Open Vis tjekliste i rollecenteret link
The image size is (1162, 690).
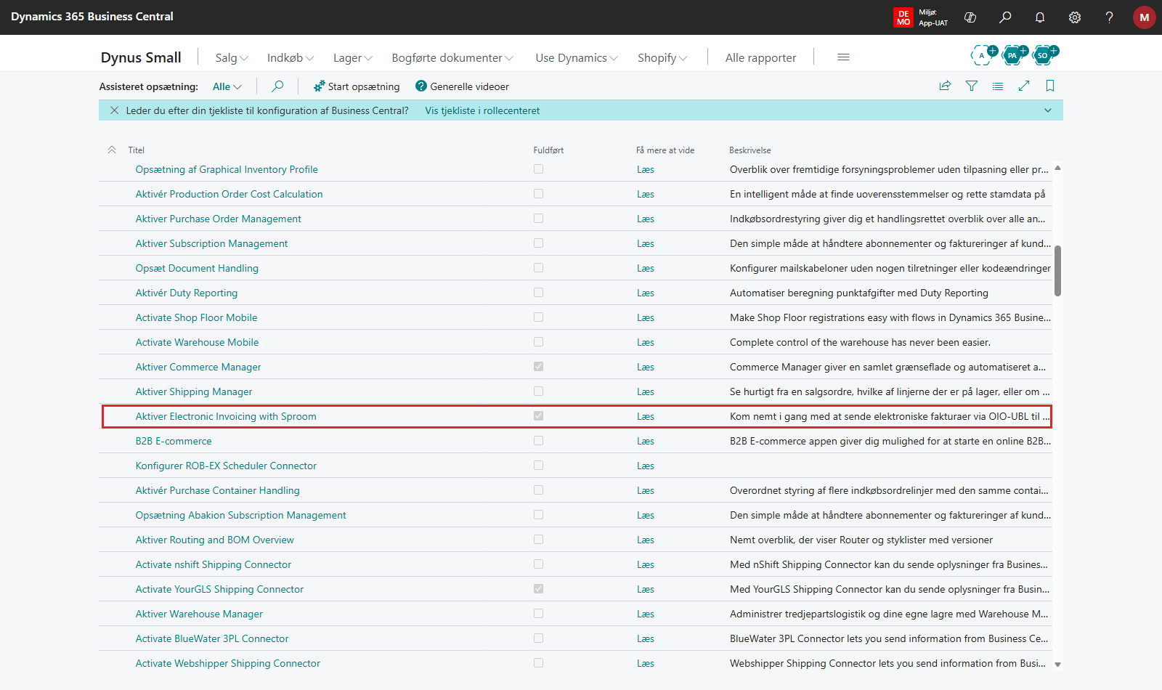[482, 110]
